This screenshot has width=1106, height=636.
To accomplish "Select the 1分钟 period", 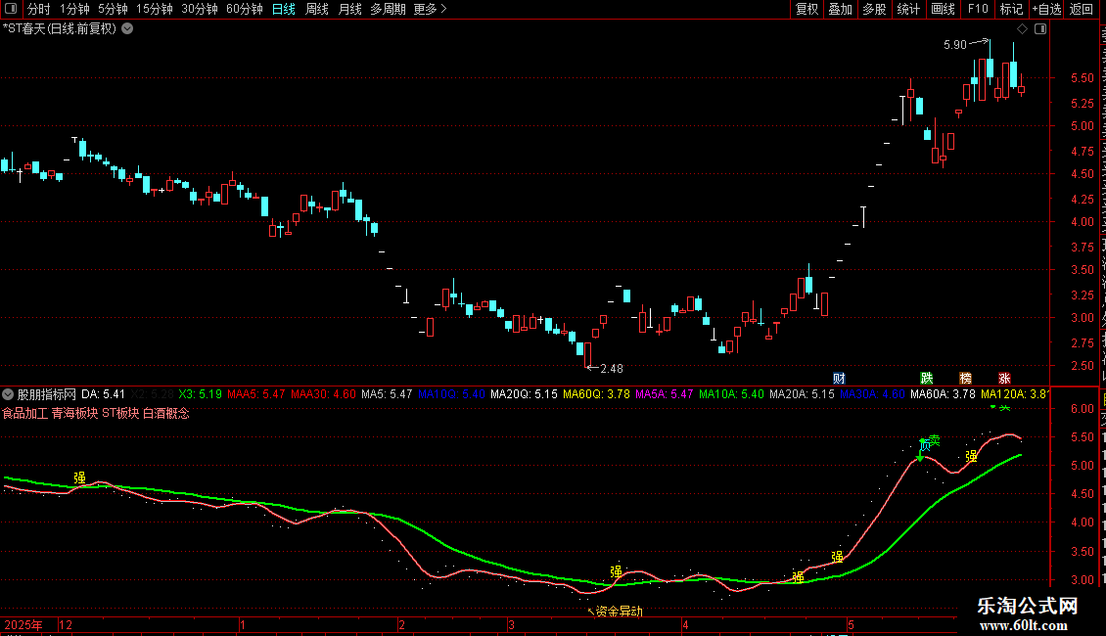I will [x=74, y=9].
